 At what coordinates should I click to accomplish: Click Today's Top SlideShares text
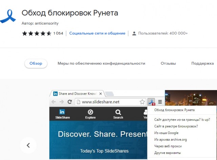104,151
